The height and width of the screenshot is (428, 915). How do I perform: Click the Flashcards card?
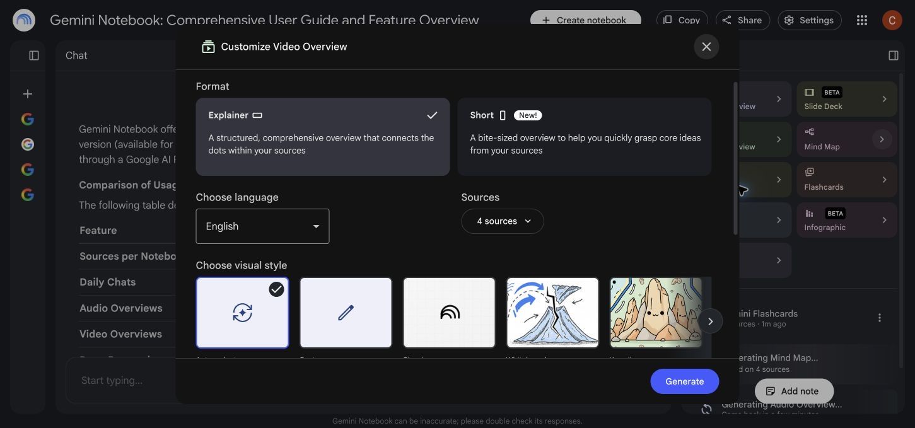pos(846,180)
